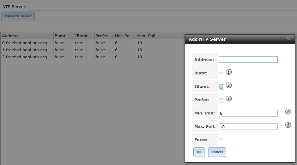Screen dimensions: 297x165
Task: Sort by the Min. Poll column header
Action: [125, 36]
